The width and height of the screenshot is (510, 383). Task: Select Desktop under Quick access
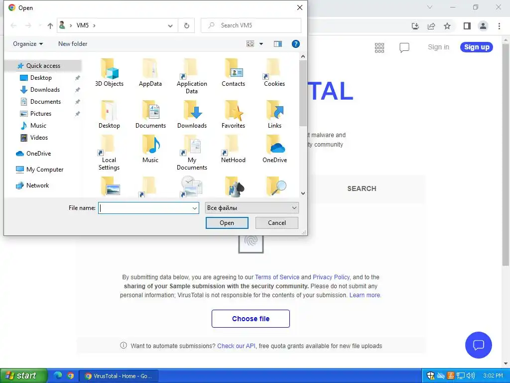click(41, 78)
